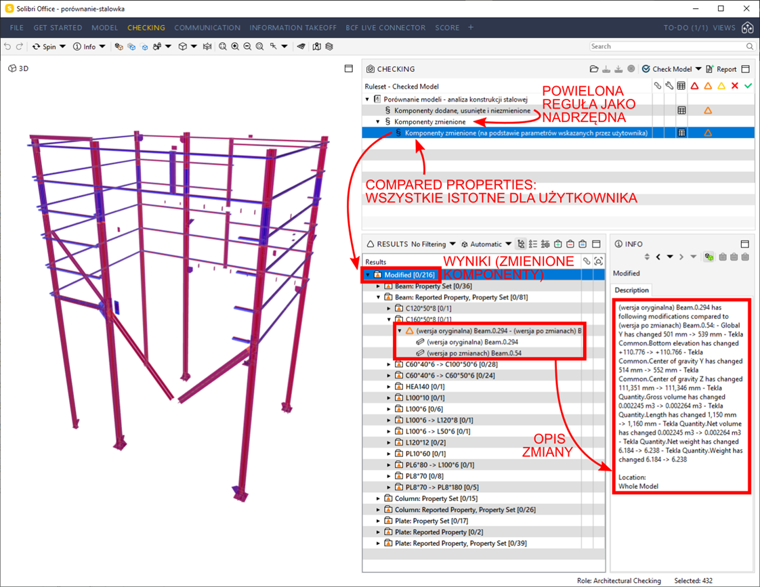Click the light-blue hide components cube icon
760x587 pixels.
click(x=144, y=47)
